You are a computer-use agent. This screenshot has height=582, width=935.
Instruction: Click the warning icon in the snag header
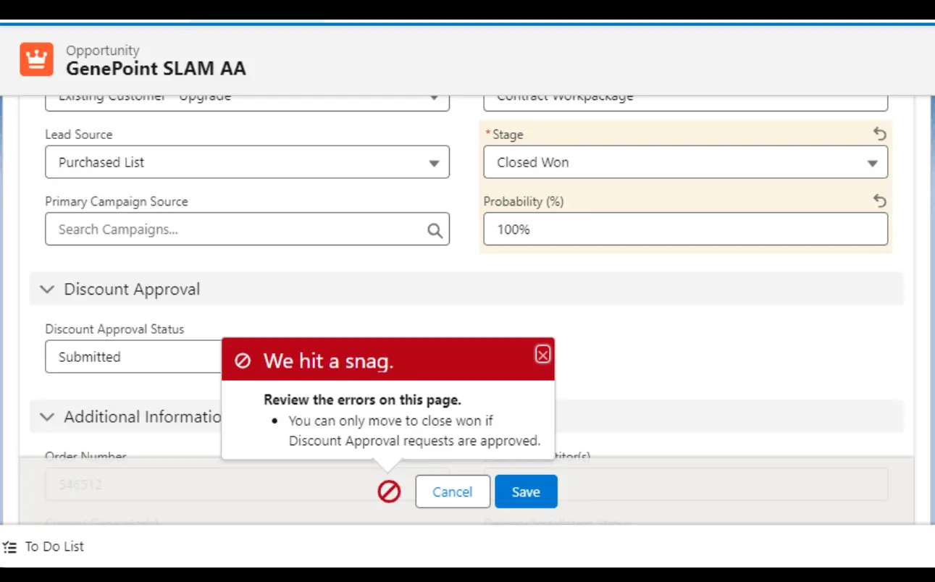[x=243, y=361]
